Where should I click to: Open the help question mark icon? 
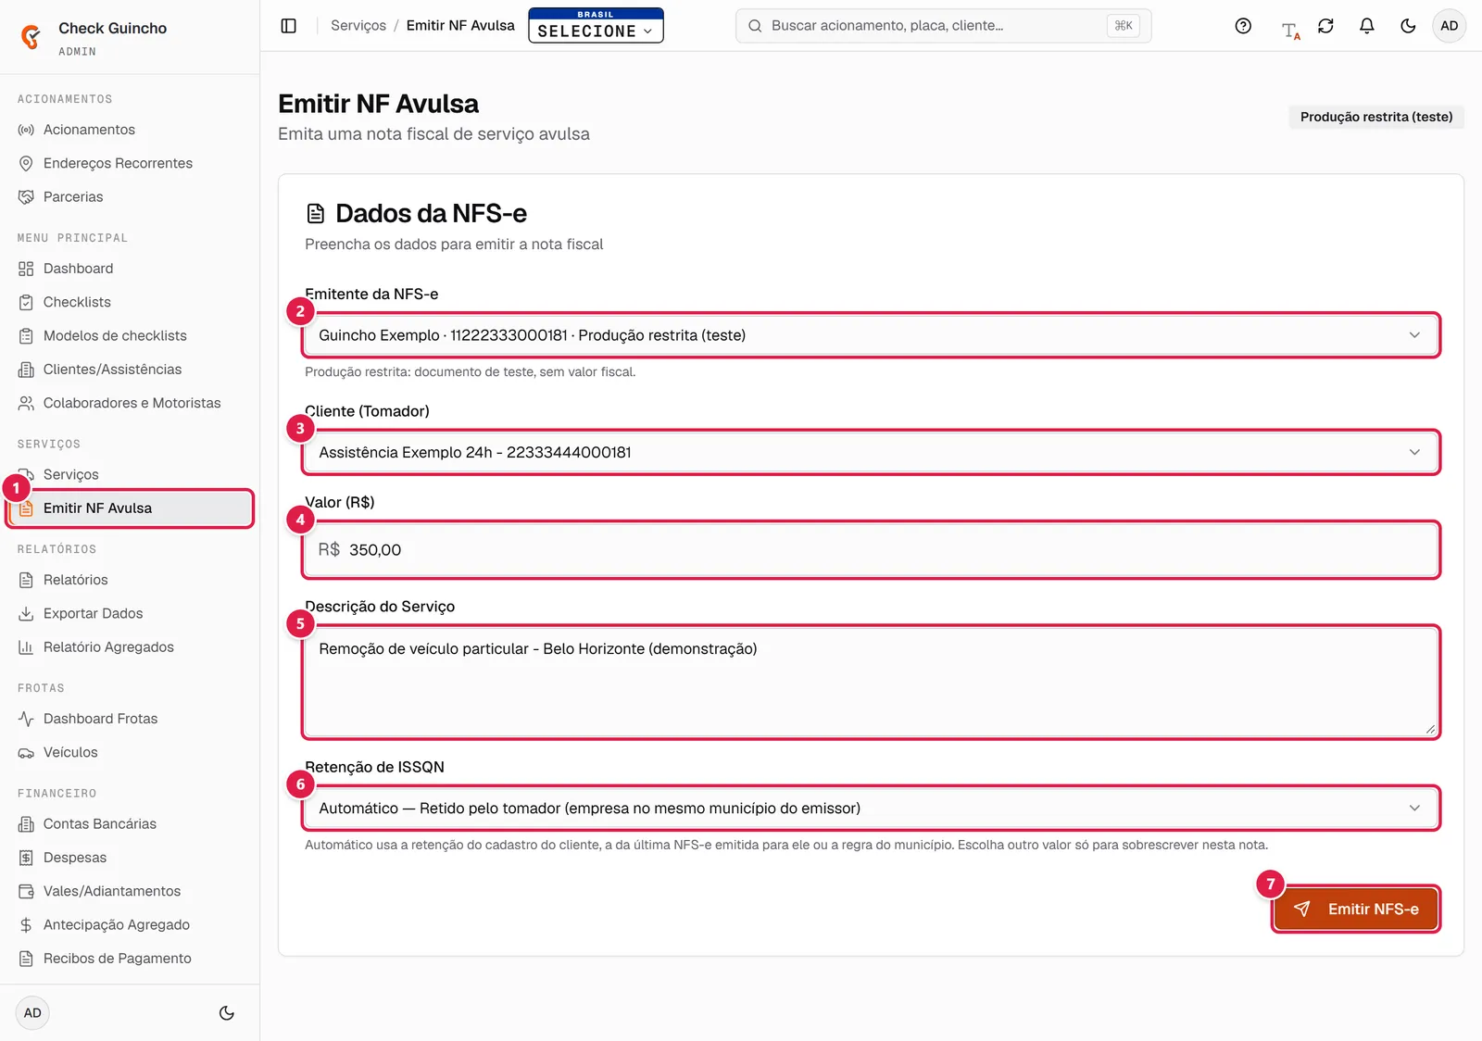[1243, 26]
